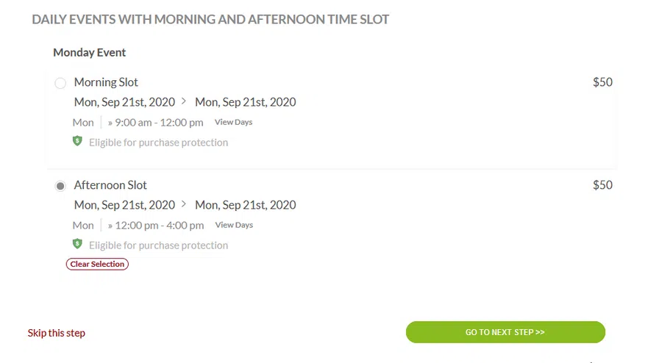
Task: Click Morning Slot purchase protection shield icon
Action: (x=77, y=141)
